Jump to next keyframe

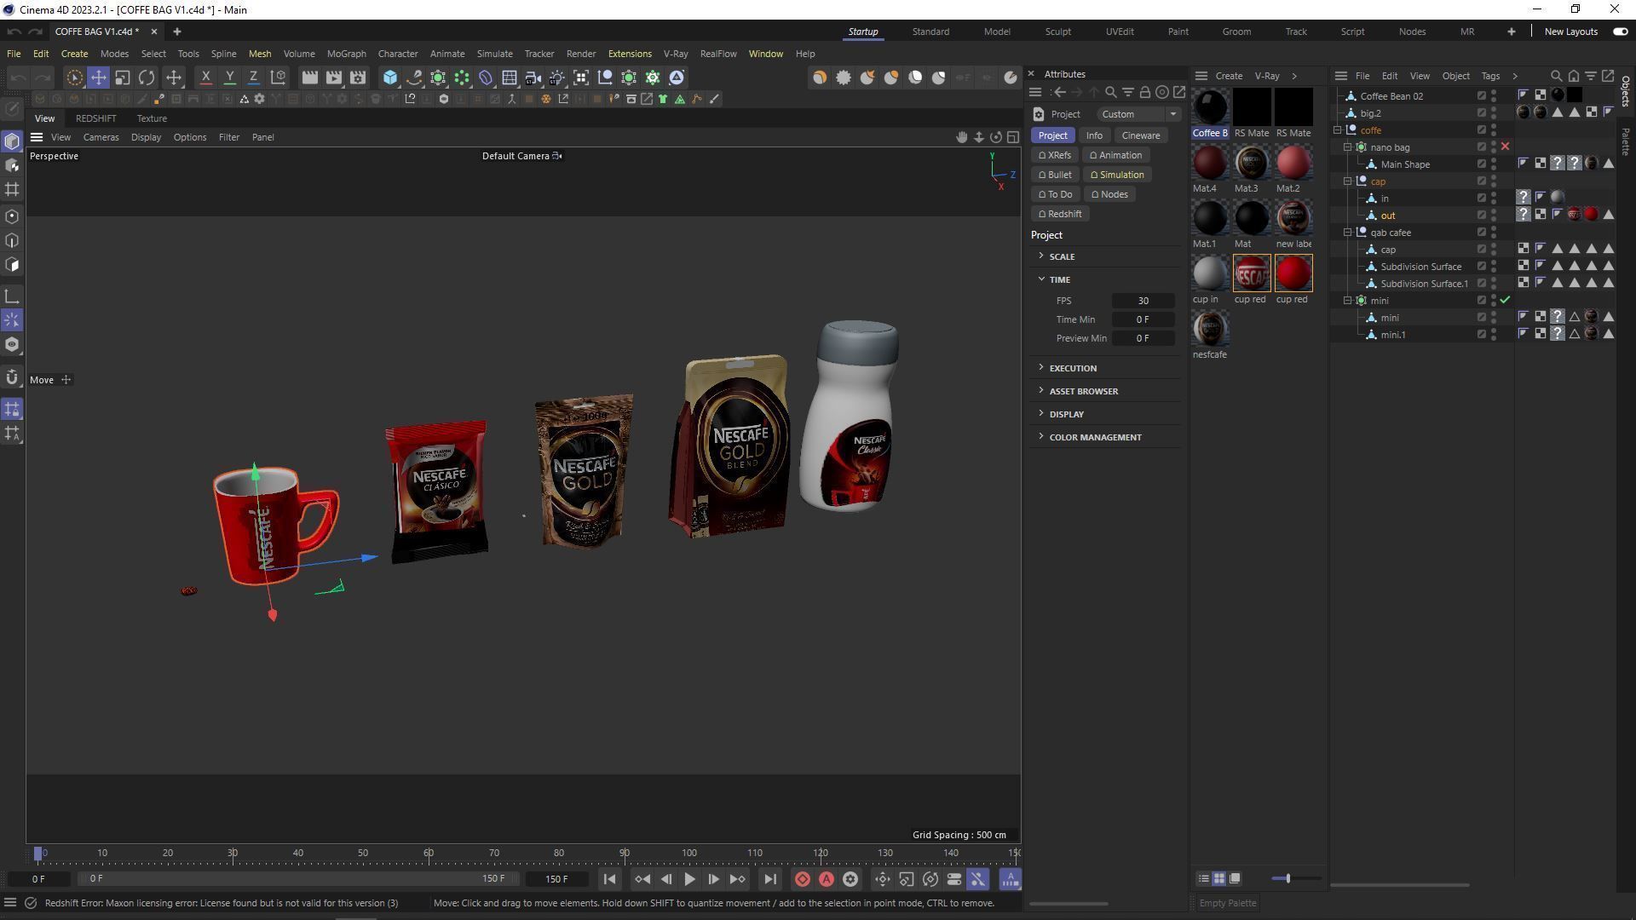[738, 879]
